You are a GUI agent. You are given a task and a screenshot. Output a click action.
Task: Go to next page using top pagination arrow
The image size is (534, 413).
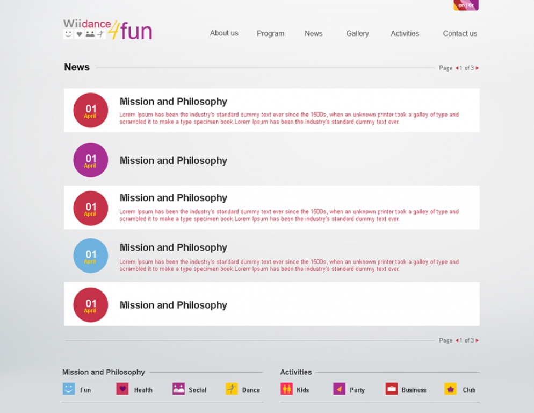477,68
